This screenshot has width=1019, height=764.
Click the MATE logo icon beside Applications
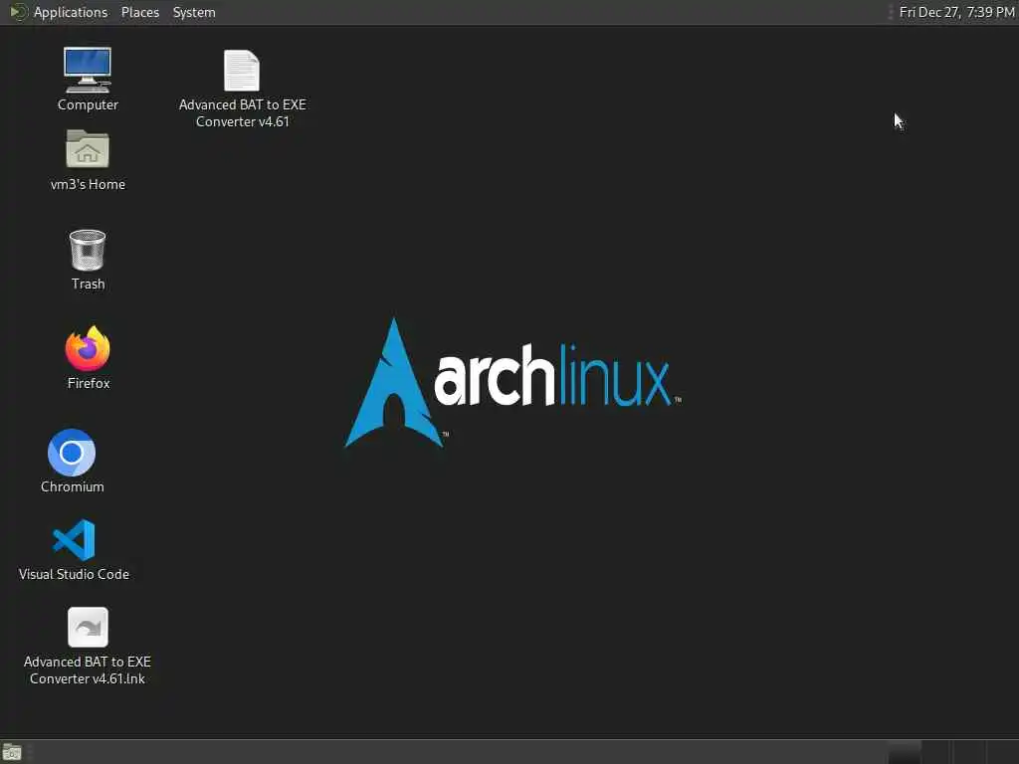point(18,12)
